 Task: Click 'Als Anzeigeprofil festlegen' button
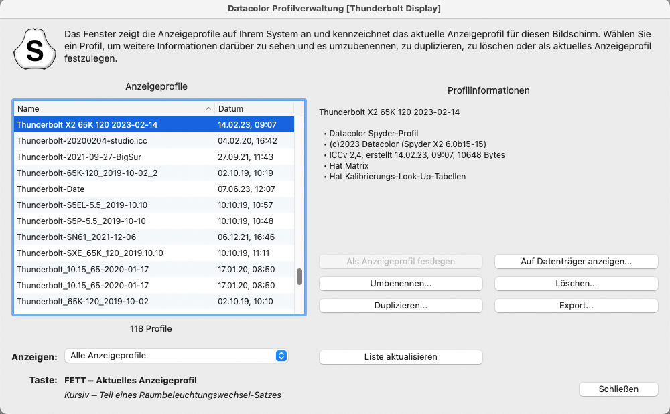401,262
